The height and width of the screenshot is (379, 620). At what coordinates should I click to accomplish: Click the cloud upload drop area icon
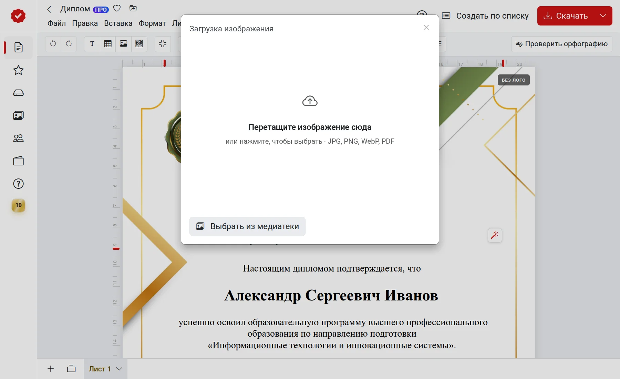(310, 101)
